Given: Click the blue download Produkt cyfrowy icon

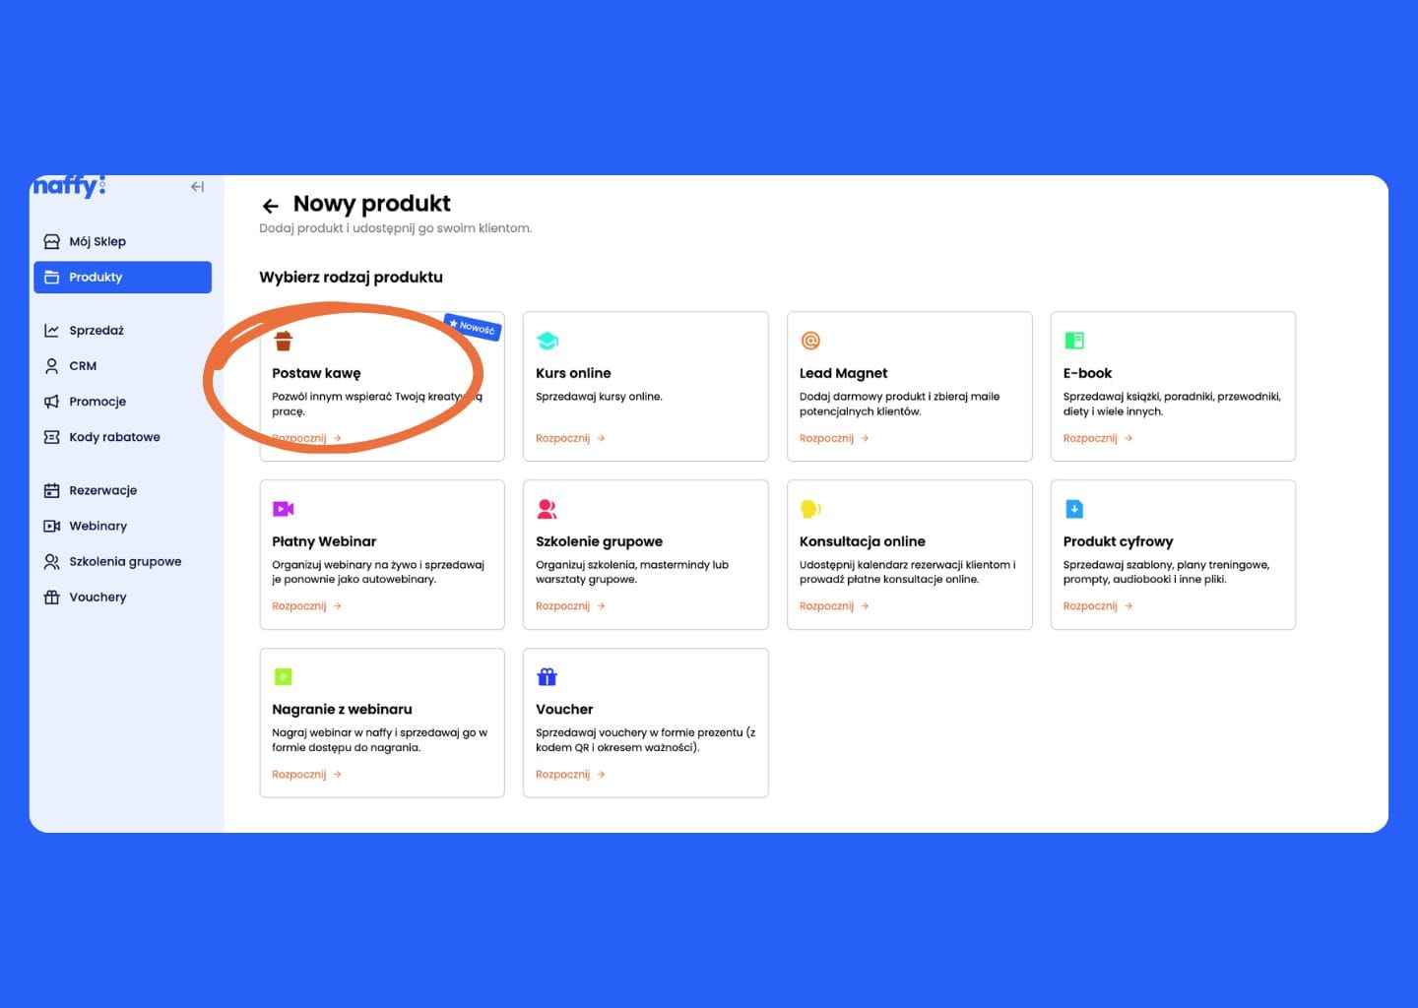Looking at the screenshot, I should [x=1074, y=509].
